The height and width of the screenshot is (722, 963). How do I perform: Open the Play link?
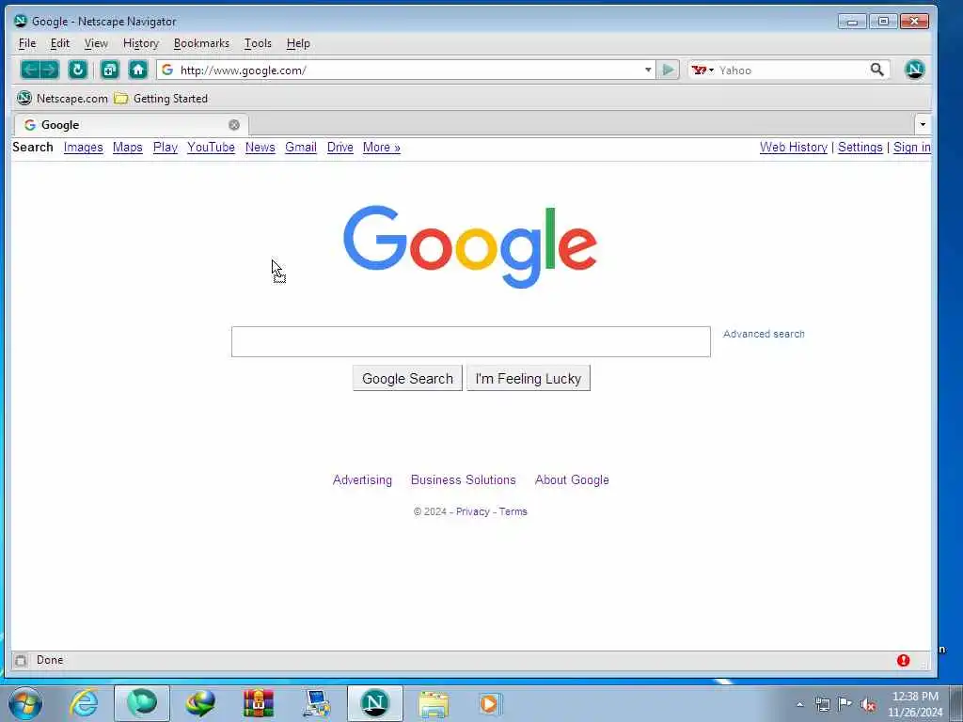tap(166, 148)
